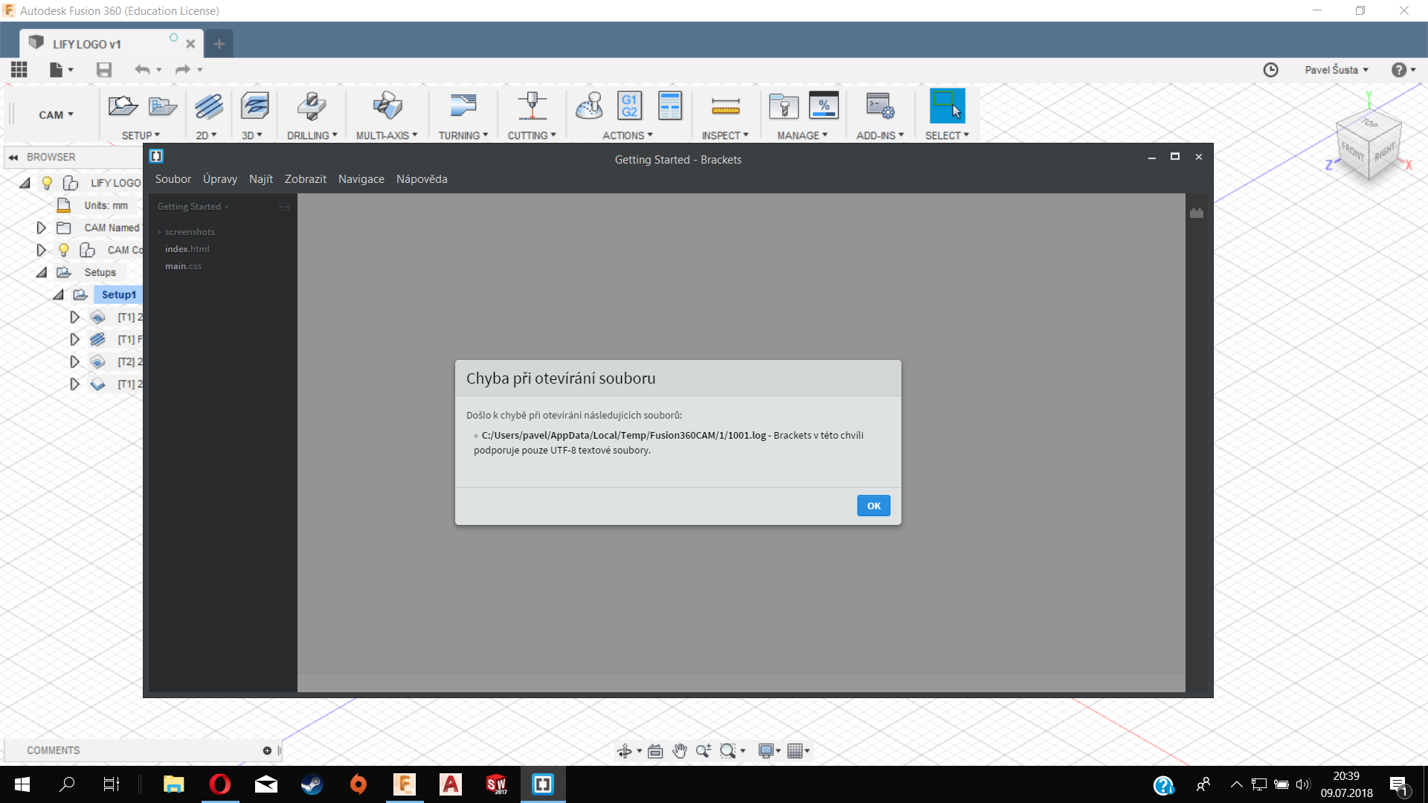
Task: Open Steam from the taskbar
Action: (x=312, y=784)
